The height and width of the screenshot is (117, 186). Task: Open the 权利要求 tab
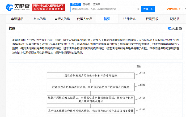point(152,19)
